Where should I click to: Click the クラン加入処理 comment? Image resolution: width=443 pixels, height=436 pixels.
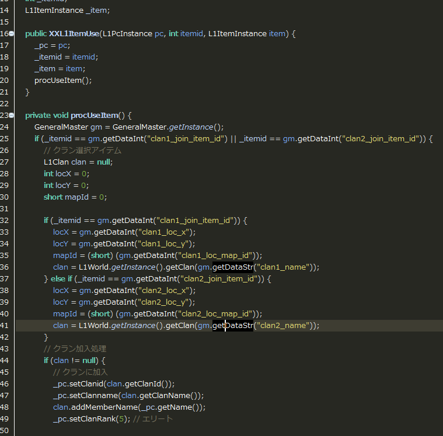point(75,349)
